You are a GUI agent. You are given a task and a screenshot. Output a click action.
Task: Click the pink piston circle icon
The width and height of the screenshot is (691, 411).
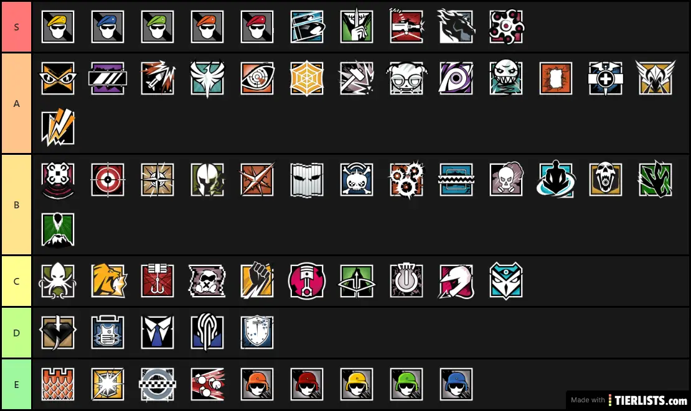pos(307,281)
